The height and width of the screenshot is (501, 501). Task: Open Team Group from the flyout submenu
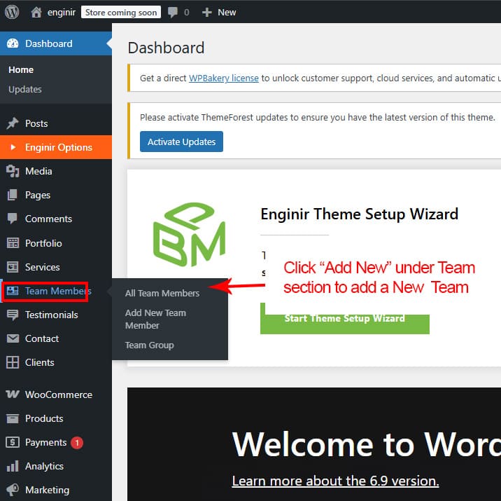click(149, 345)
